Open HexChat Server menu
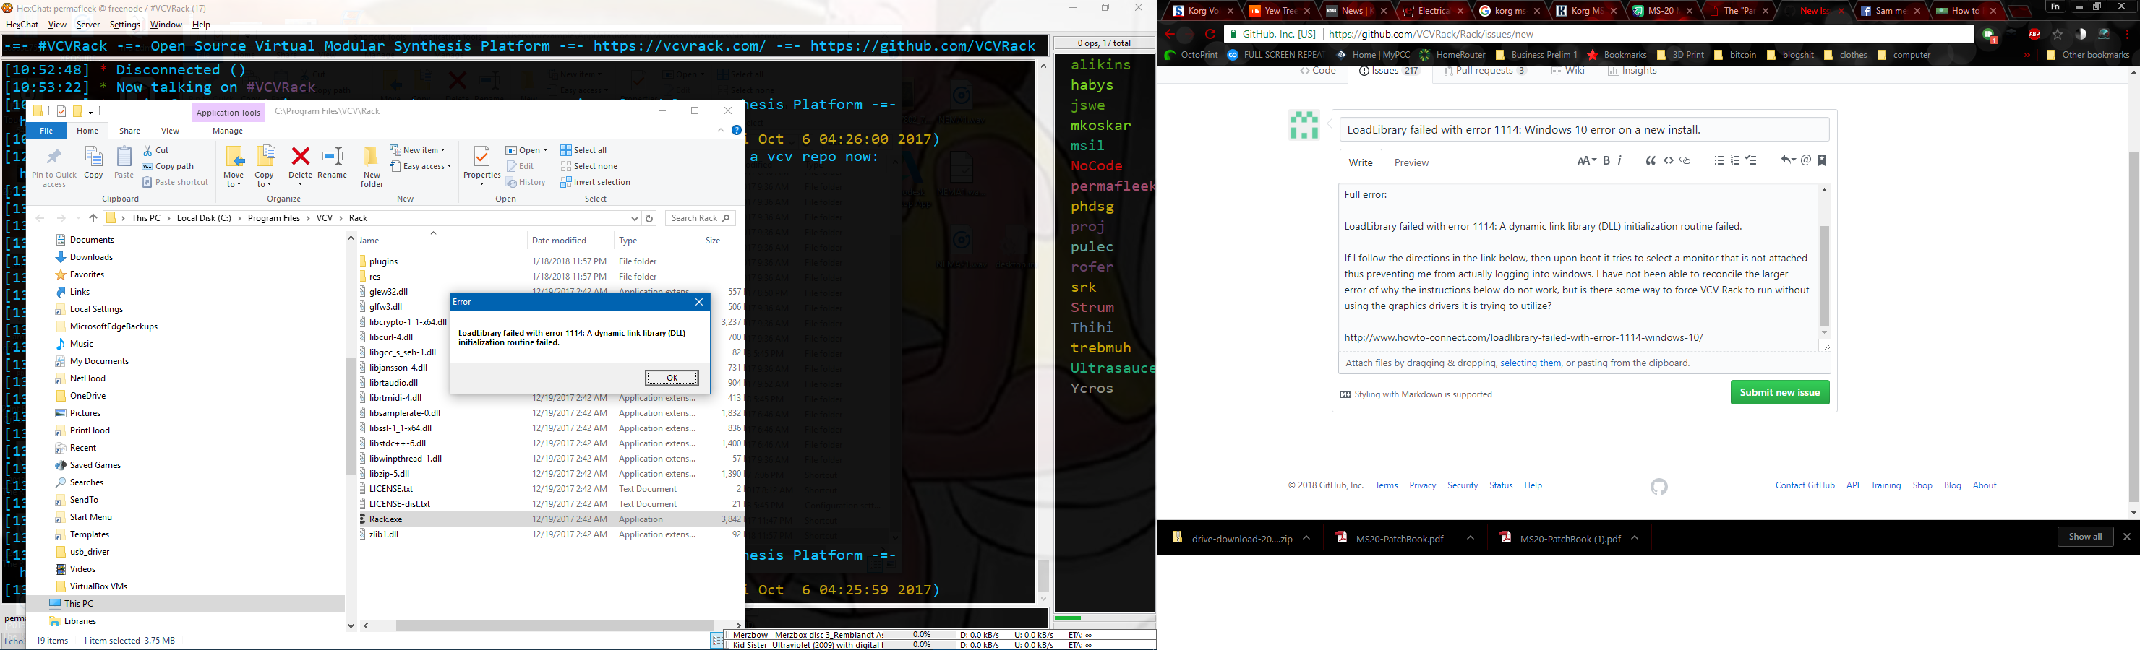Viewport: 2140px width, 650px height. pos(88,25)
